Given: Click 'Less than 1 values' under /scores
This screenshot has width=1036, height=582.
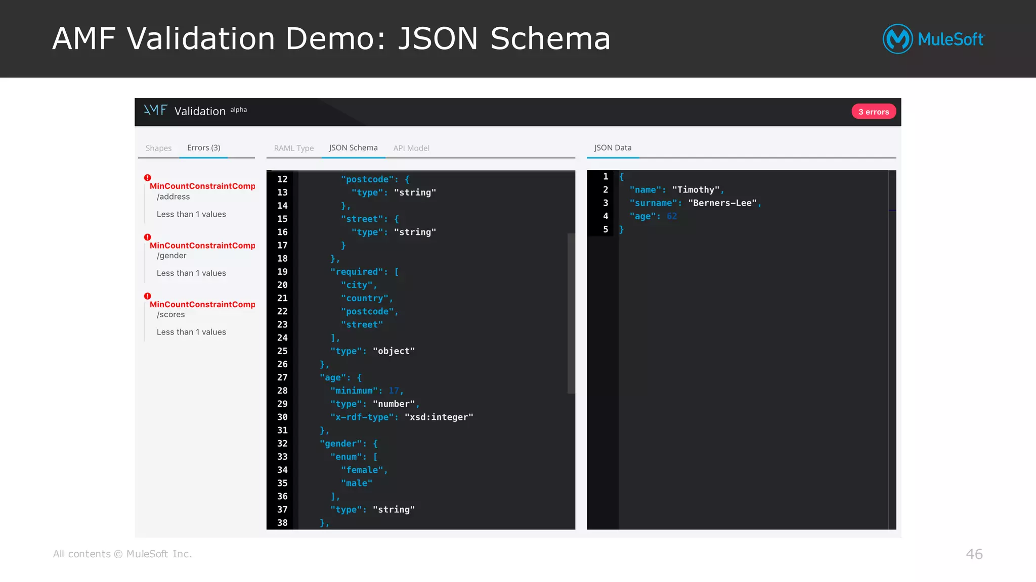Looking at the screenshot, I should [191, 332].
